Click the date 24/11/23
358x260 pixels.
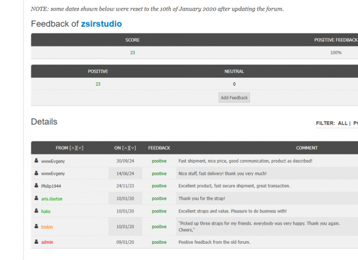click(x=125, y=186)
